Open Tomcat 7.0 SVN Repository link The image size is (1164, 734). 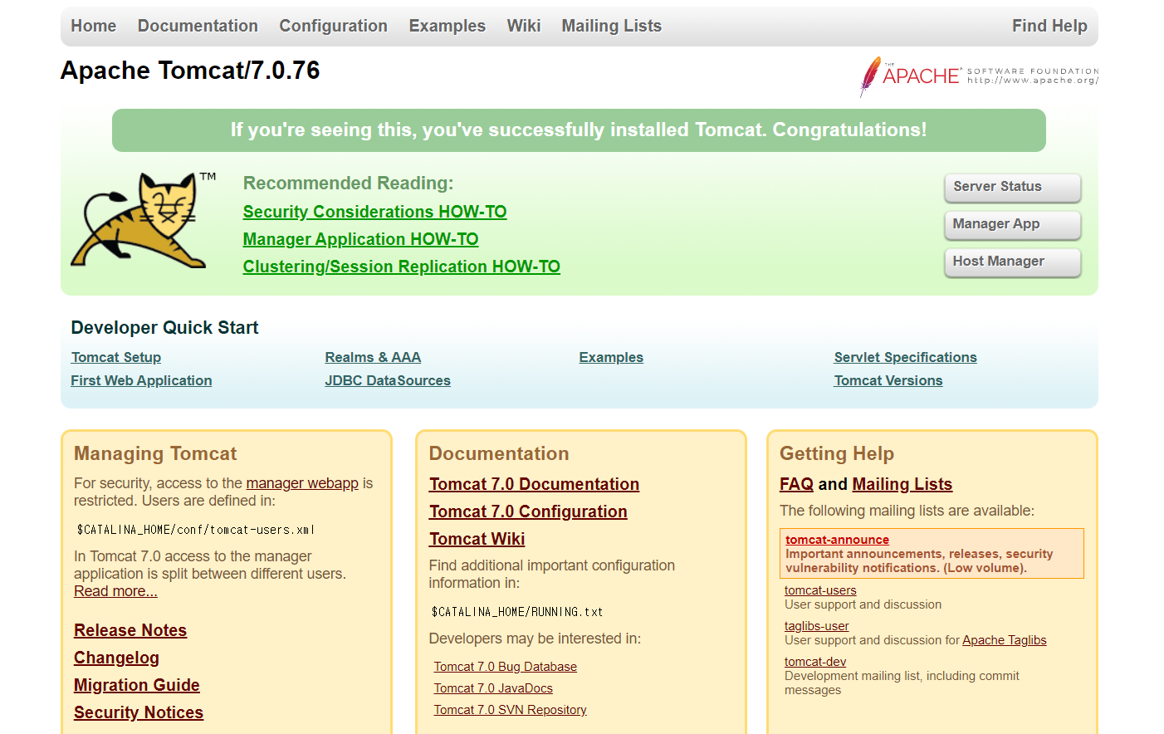click(x=510, y=710)
